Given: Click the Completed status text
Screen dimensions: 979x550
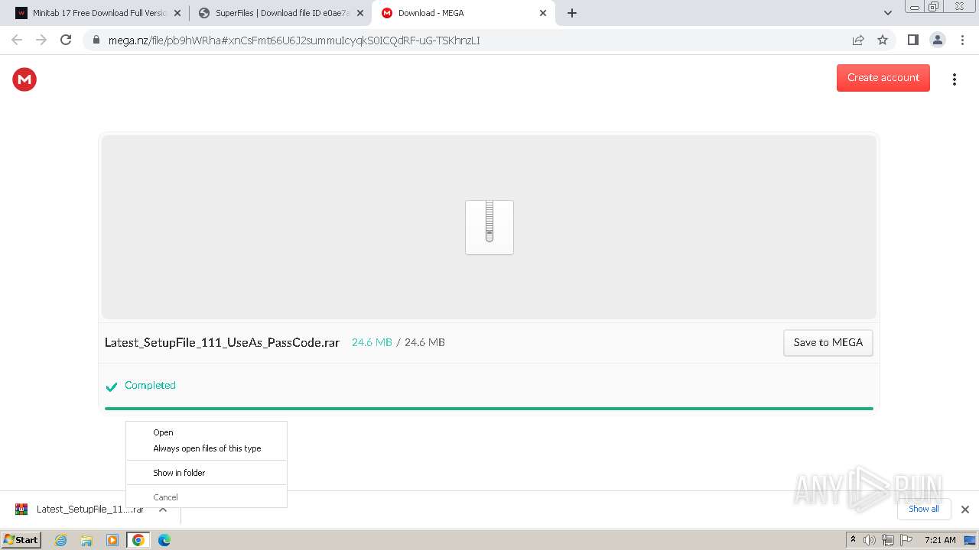Looking at the screenshot, I should pos(150,385).
